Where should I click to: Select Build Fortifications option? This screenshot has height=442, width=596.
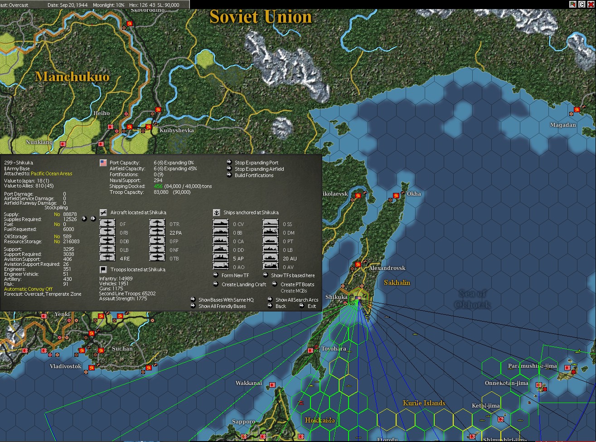coord(254,175)
